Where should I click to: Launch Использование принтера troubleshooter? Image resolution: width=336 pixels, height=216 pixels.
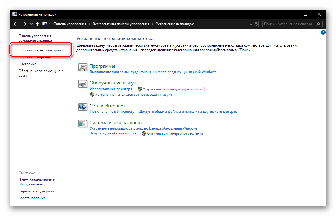pos(111,89)
